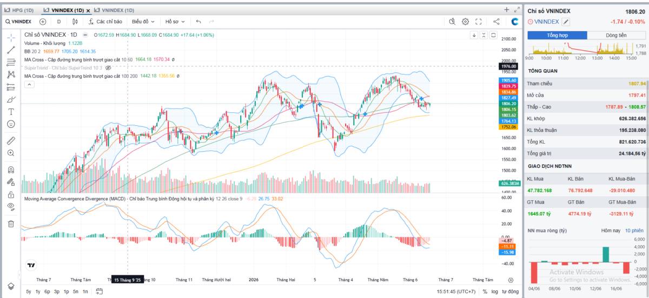
Task: Move the chart pane down with arrow
Action: pyautogui.click(x=474, y=35)
